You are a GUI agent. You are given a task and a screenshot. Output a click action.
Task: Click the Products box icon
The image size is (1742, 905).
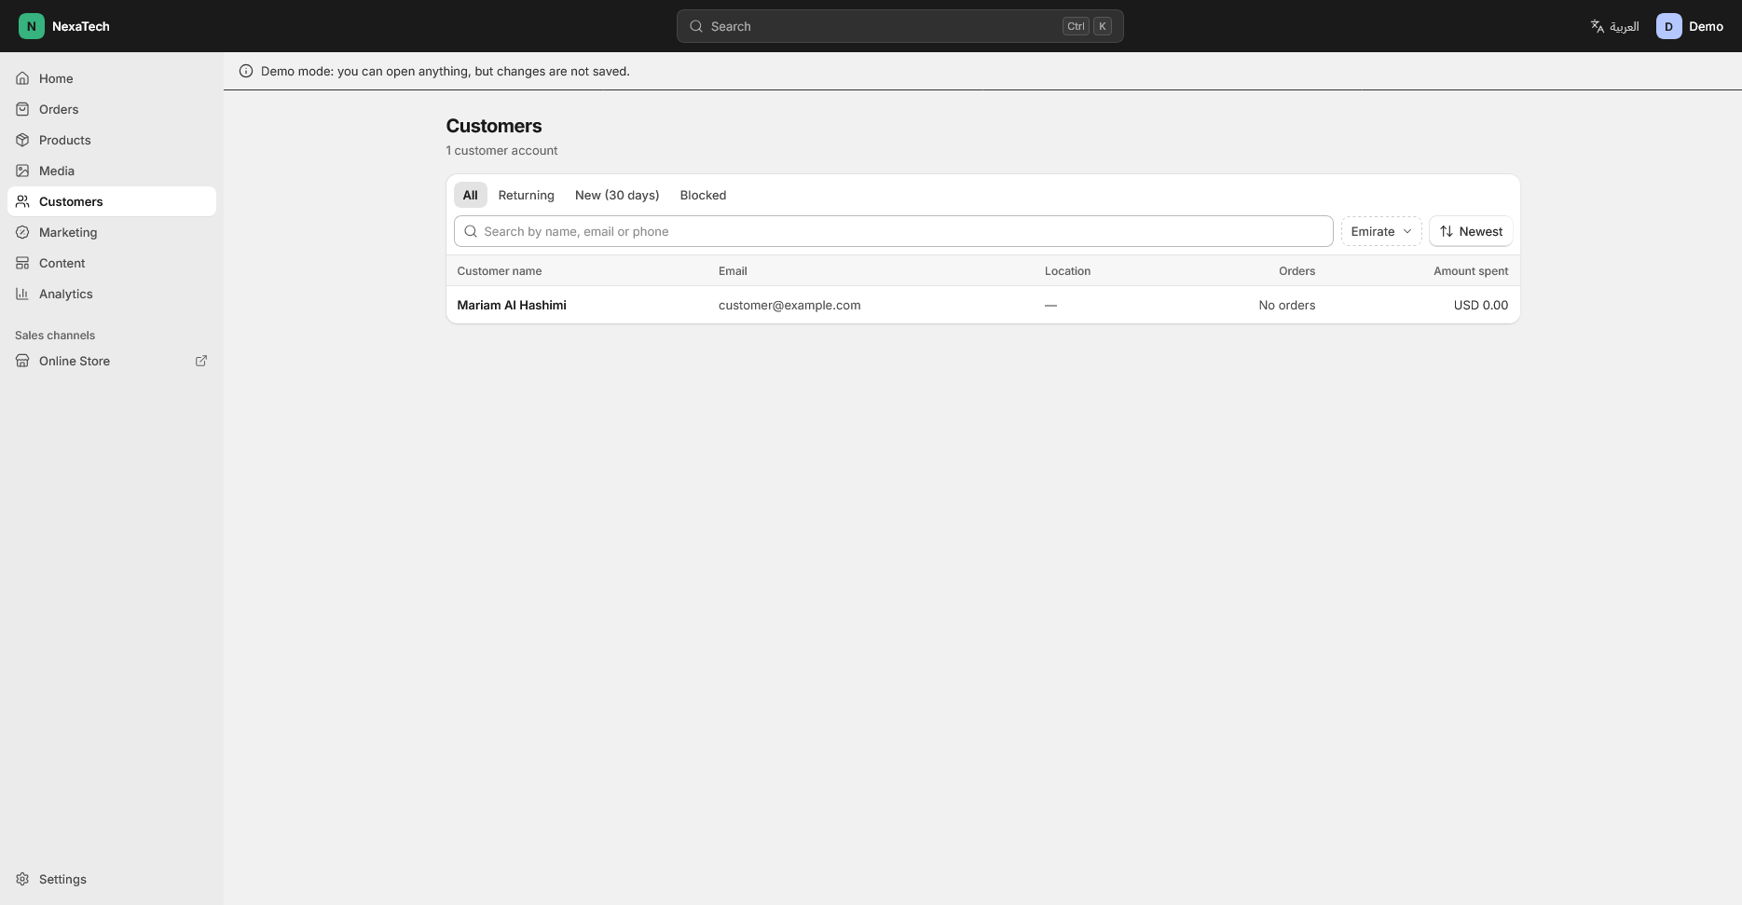22,140
